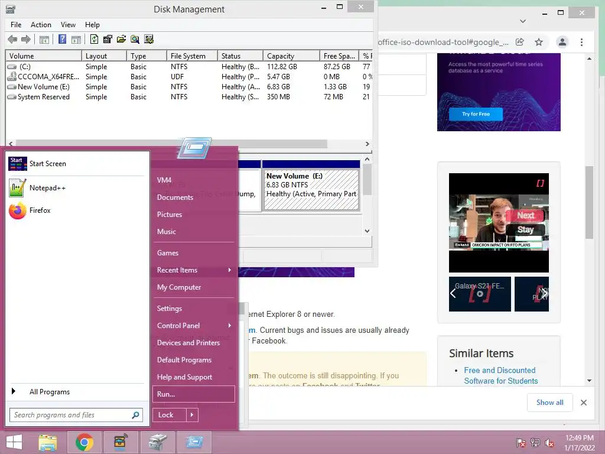The height and width of the screenshot is (454, 605).
Task: Launch Firefox from the start menu
Action: tap(30, 210)
